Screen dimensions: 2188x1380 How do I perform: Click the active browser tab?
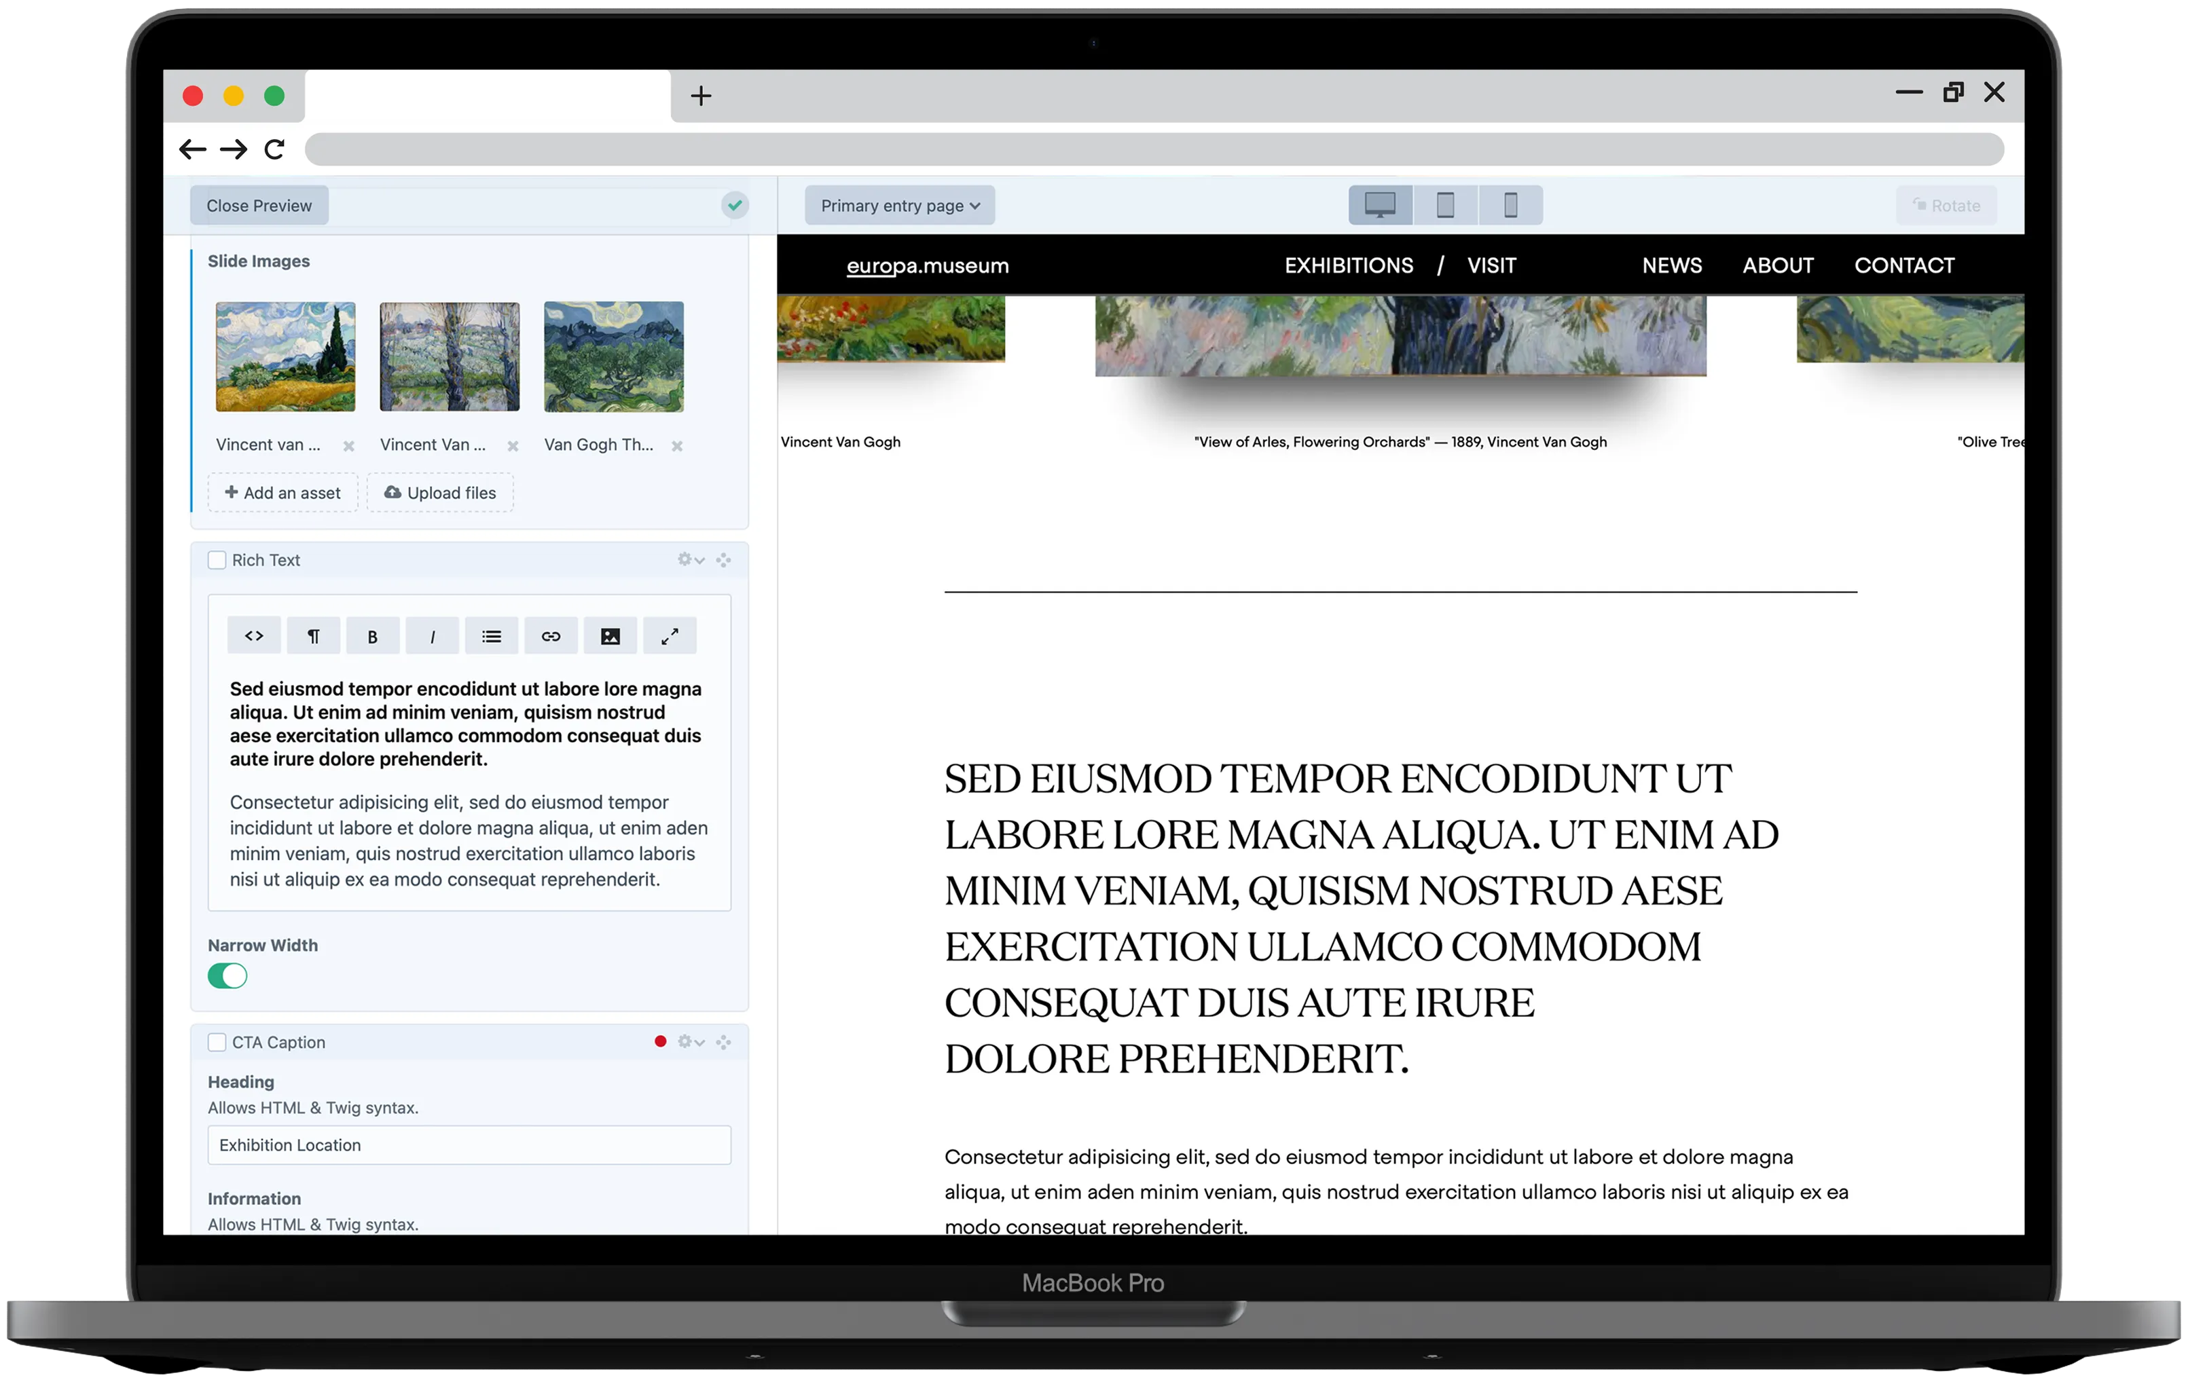(x=488, y=96)
